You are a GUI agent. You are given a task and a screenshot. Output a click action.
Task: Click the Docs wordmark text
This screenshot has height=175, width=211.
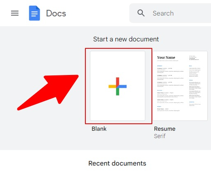(56, 14)
